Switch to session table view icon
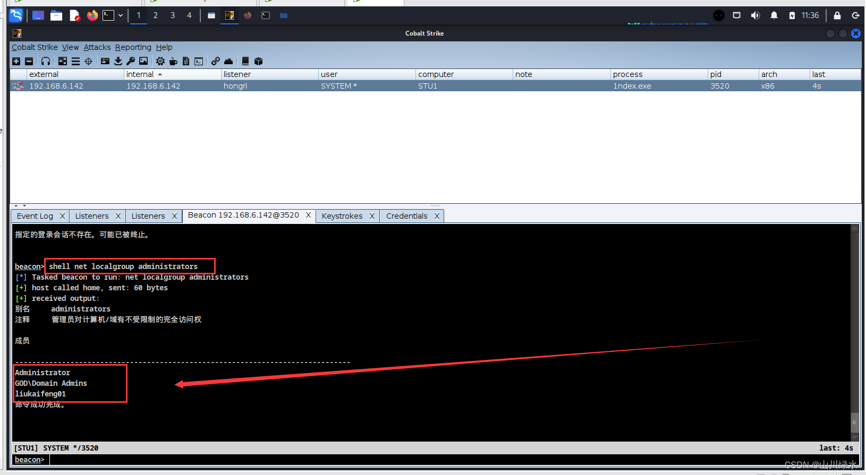 coord(76,62)
